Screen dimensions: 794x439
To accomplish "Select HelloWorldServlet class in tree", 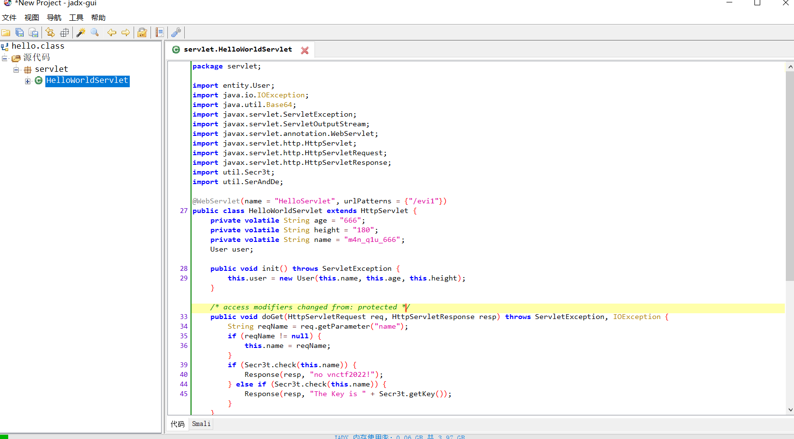I will click(87, 80).
